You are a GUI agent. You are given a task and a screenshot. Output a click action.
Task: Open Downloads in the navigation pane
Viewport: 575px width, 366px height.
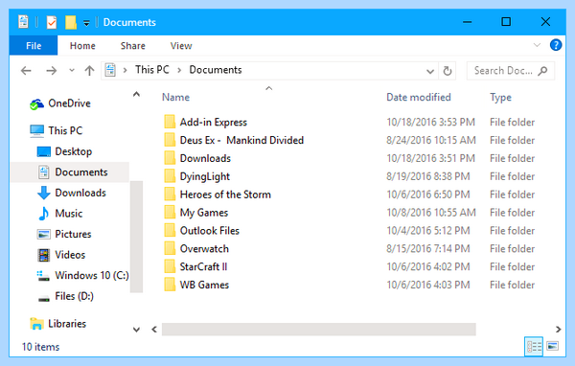[72, 193]
